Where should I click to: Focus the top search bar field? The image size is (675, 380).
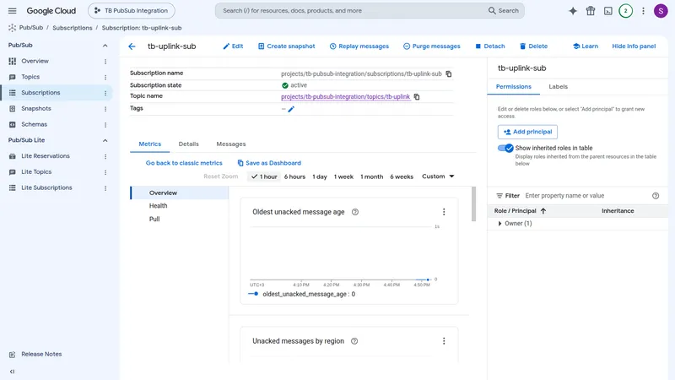(x=370, y=11)
